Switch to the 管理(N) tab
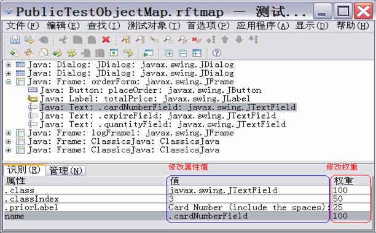376x233 pixels. (66, 171)
